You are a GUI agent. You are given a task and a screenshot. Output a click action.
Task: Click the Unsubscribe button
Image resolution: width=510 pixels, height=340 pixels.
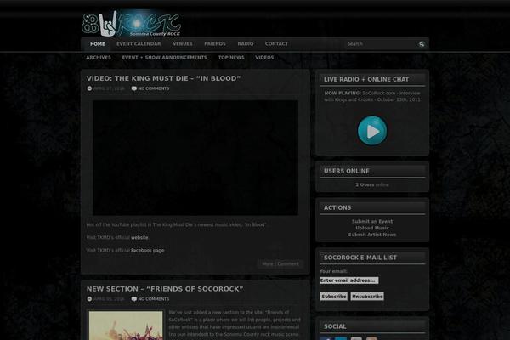[367, 297]
